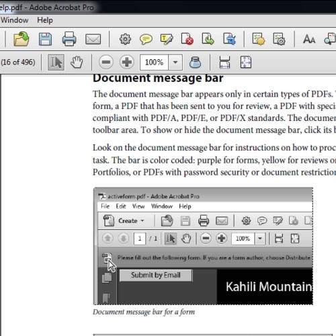The height and width of the screenshot is (336, 336).
Task: Add a sticky note comment
Action: pos(146,40)
